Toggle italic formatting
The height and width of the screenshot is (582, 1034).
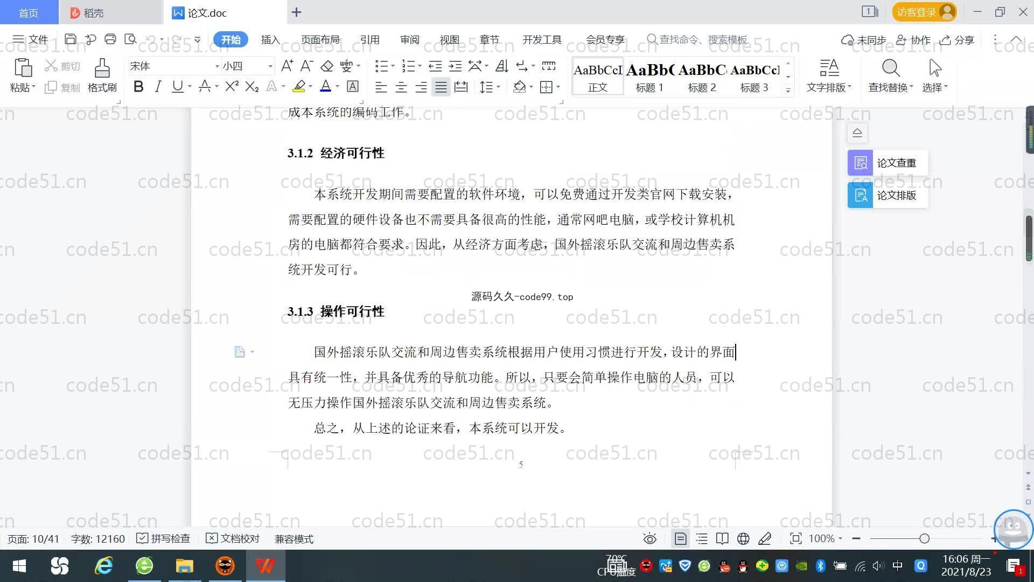pos(158,87)
